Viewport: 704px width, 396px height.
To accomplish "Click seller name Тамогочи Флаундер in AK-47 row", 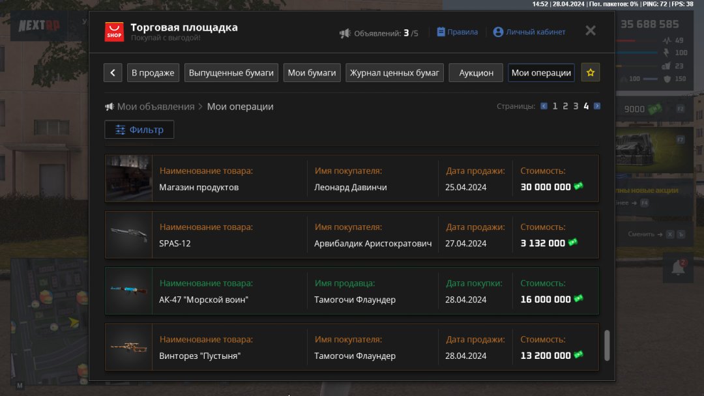I will (x=355, y=300).
